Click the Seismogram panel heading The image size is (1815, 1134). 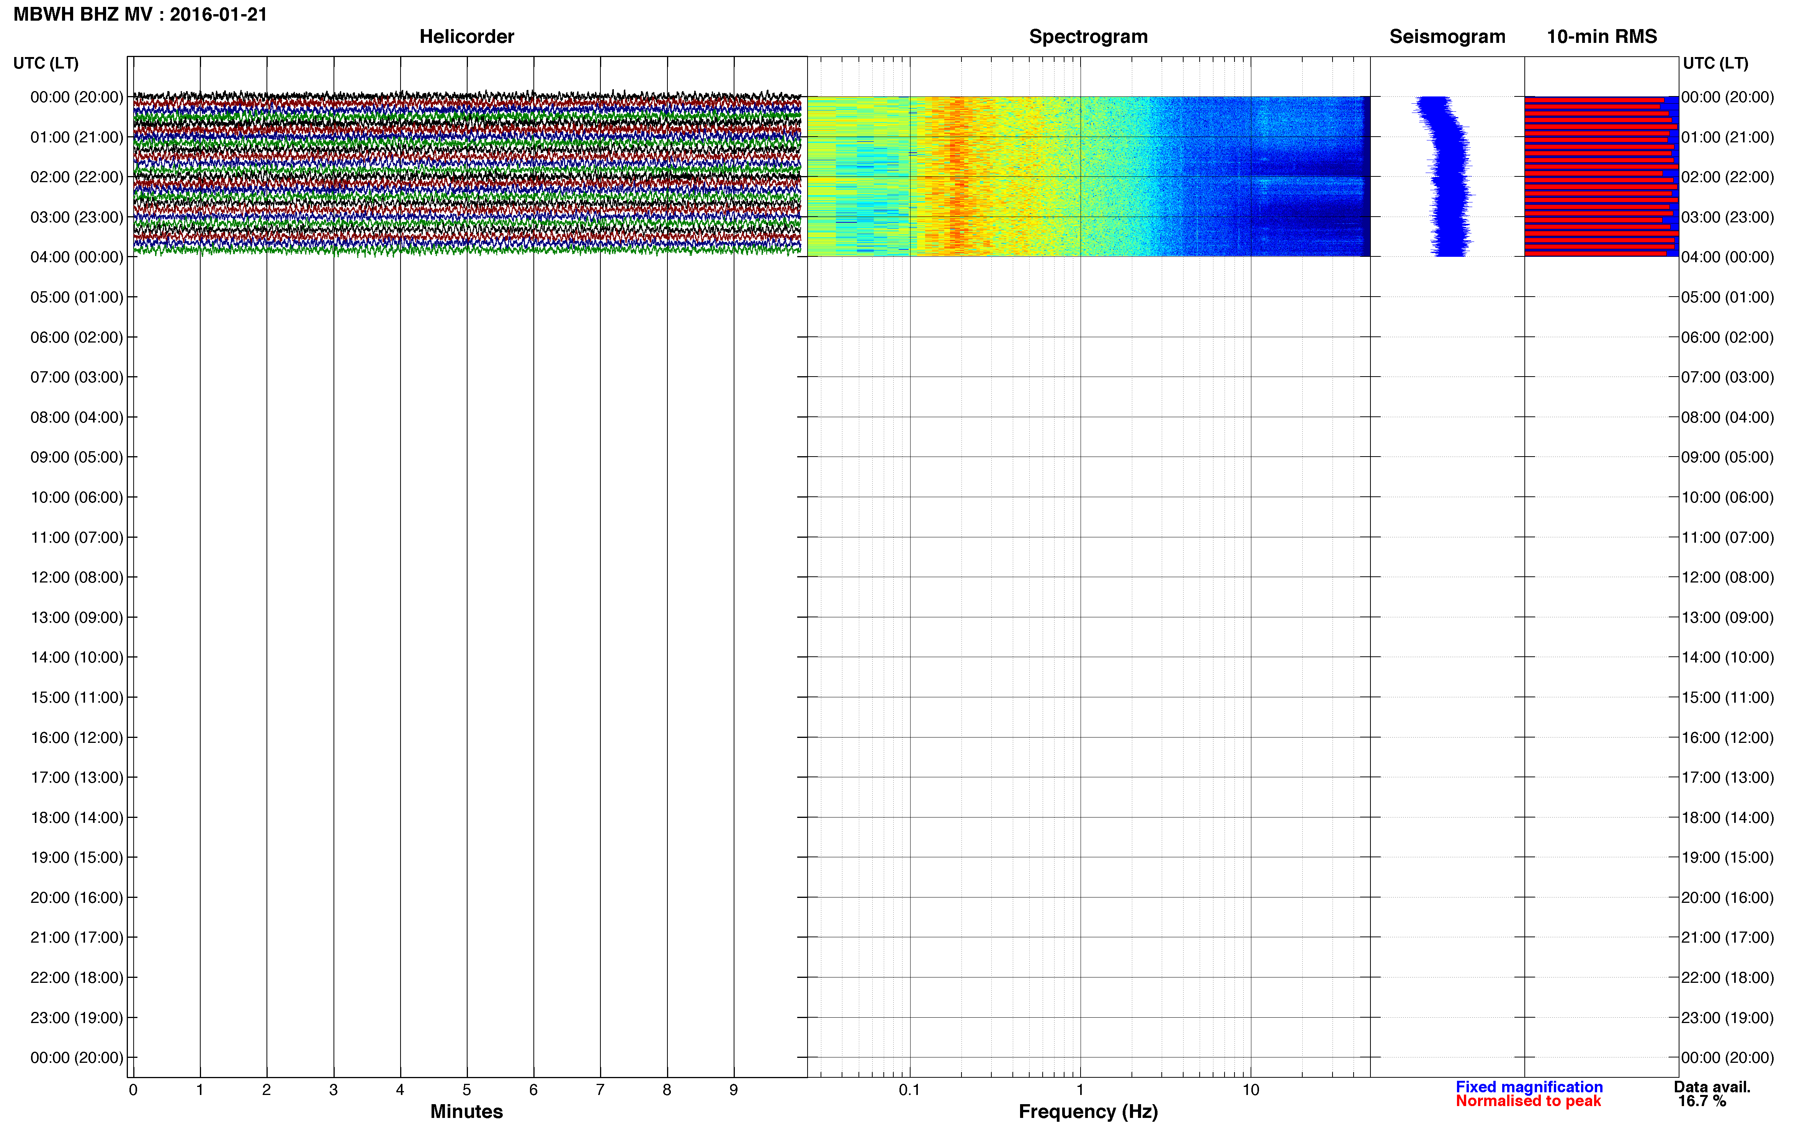[x=1447, y=37]
